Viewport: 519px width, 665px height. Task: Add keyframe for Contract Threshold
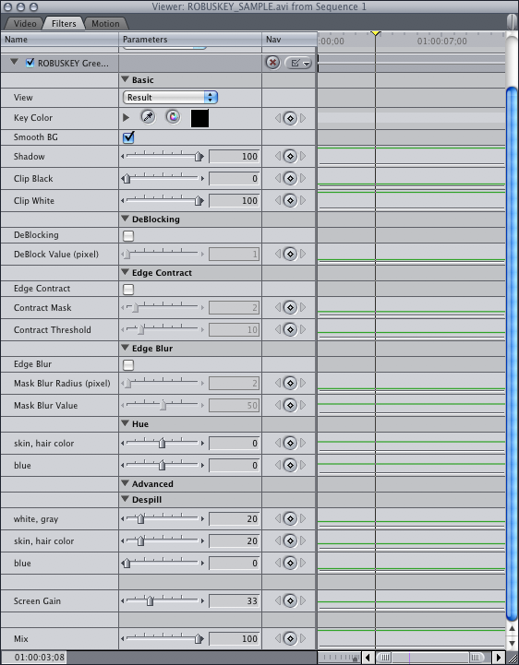(290, 329)
